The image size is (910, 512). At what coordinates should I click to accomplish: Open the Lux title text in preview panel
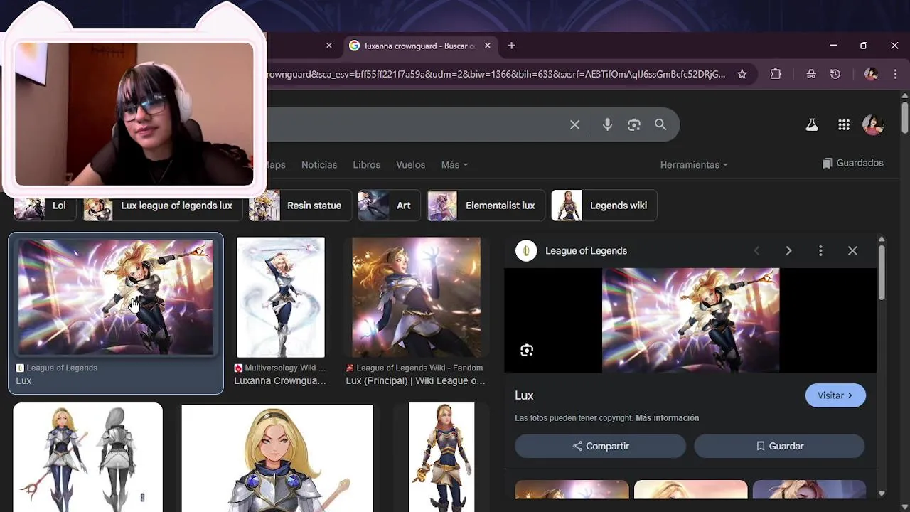click(x=524, y=395)
